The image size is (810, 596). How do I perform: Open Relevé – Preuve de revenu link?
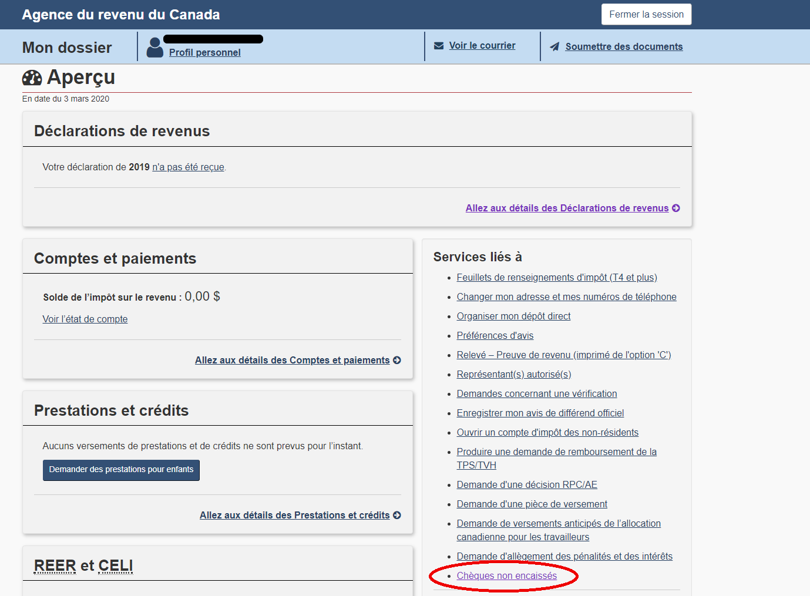pyautogui.click(x=564, y=355)
